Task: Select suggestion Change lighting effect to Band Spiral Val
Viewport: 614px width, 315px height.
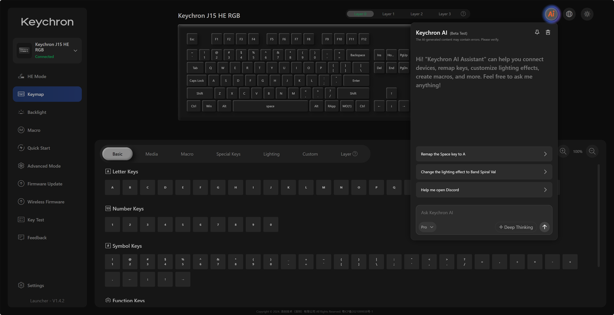Action: click(x=484, y=172)
